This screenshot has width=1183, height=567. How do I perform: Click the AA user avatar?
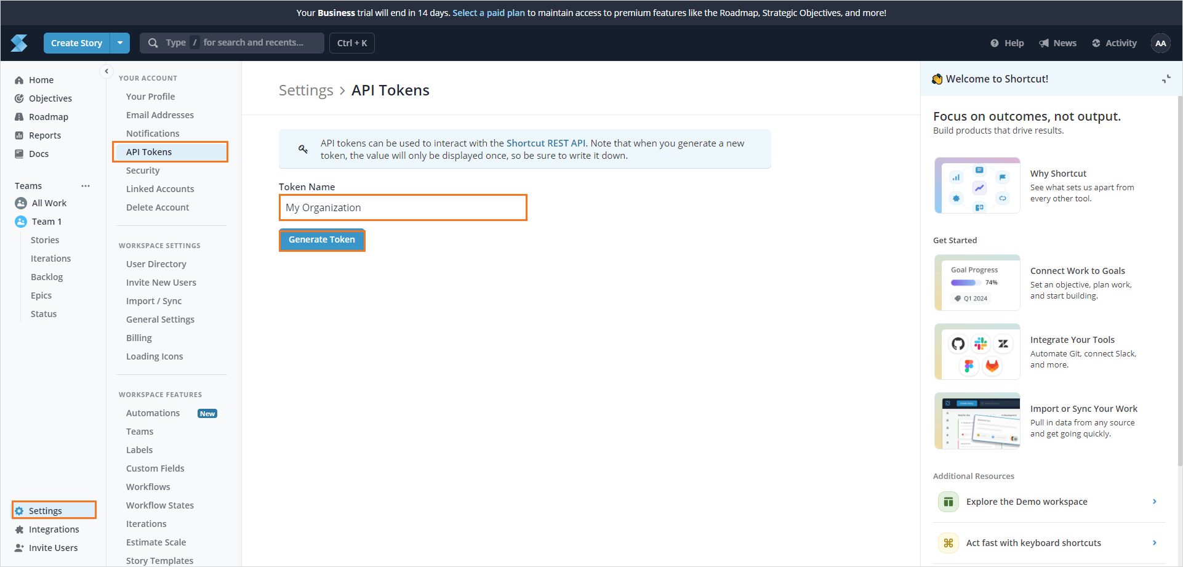click(x=1161, y=43)
